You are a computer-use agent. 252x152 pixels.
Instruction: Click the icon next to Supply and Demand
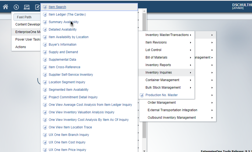[45, 52]
